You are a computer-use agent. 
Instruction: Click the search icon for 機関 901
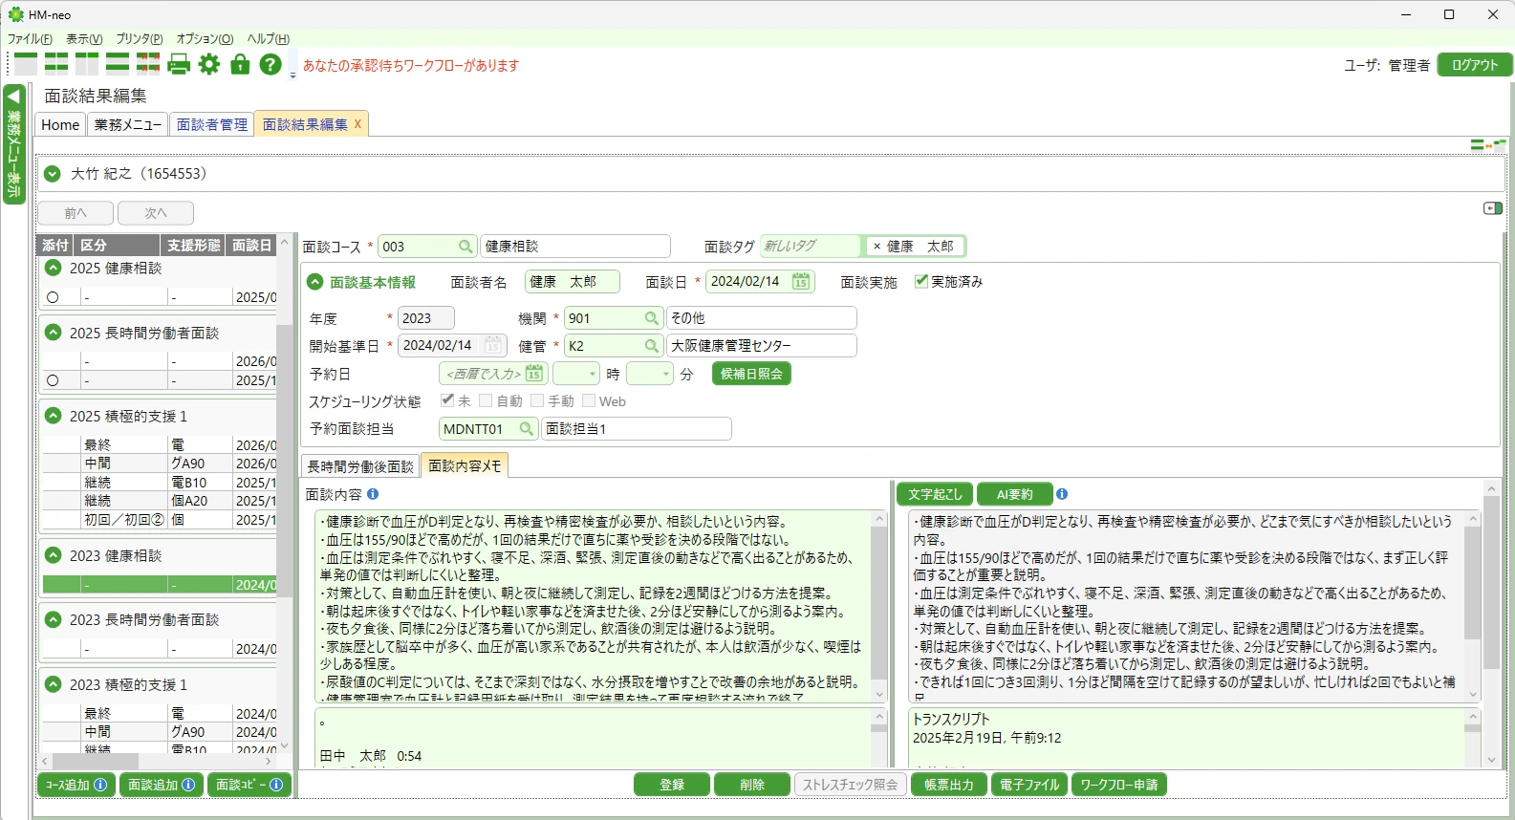pyautogui.click(x=652, y=318)
